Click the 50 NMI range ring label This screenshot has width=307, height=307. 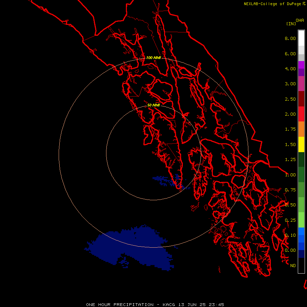point(153,105)
